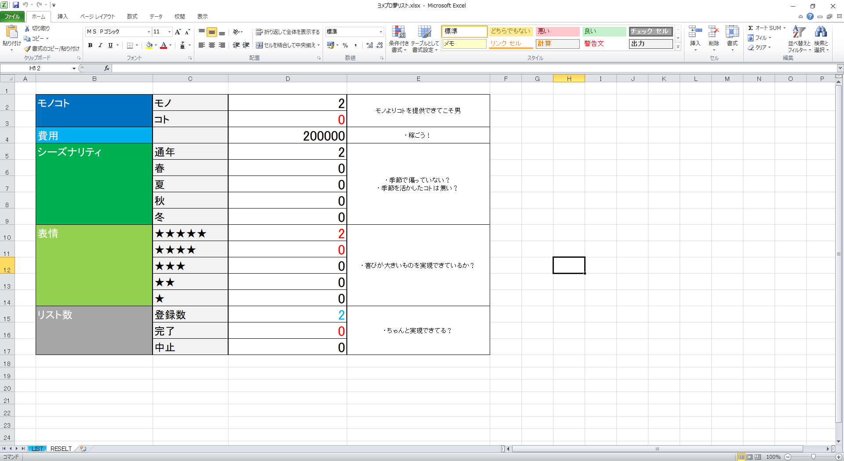Click the text orientation icon

236,32
